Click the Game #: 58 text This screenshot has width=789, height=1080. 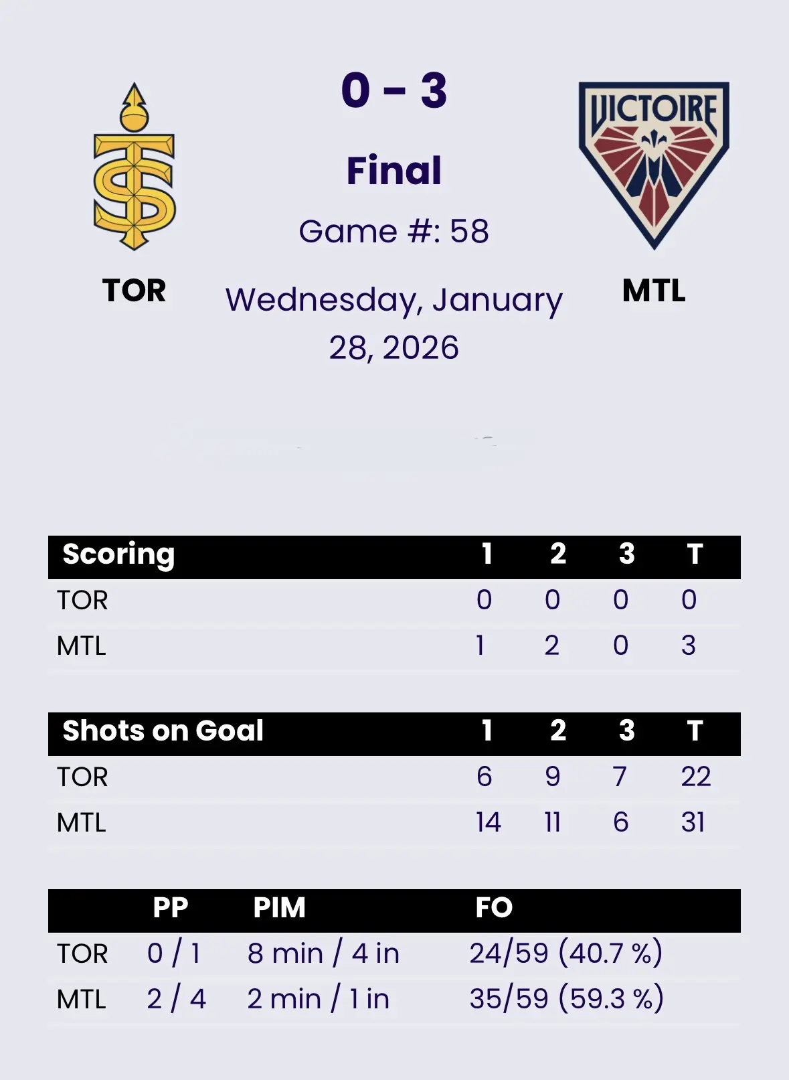pyautogui.click(x=394, y=232)
